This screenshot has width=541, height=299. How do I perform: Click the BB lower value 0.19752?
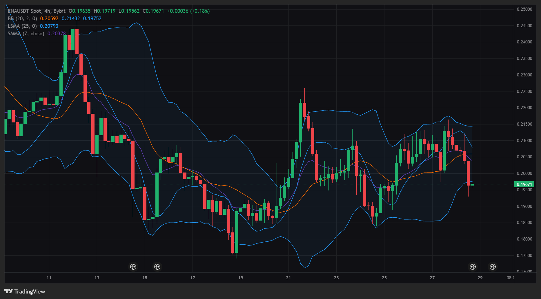click(92, 19)
